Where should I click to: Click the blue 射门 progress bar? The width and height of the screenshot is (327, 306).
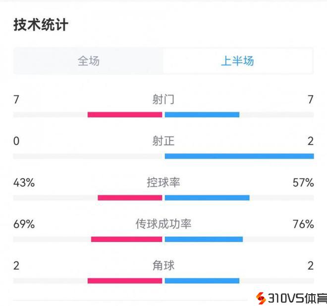tap(202, 115)
